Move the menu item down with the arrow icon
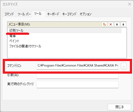 123,24
